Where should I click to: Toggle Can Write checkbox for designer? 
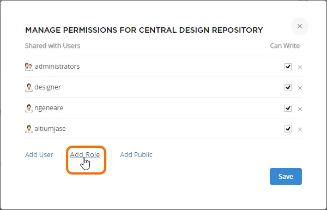tap(288, 87)
